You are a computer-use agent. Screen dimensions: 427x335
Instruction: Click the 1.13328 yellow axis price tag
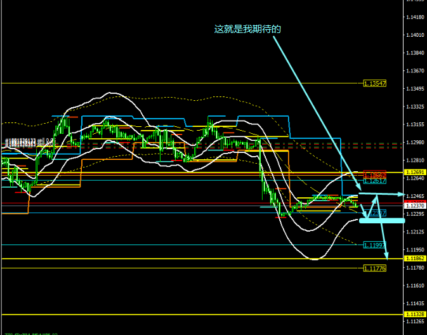pos(415,314)
